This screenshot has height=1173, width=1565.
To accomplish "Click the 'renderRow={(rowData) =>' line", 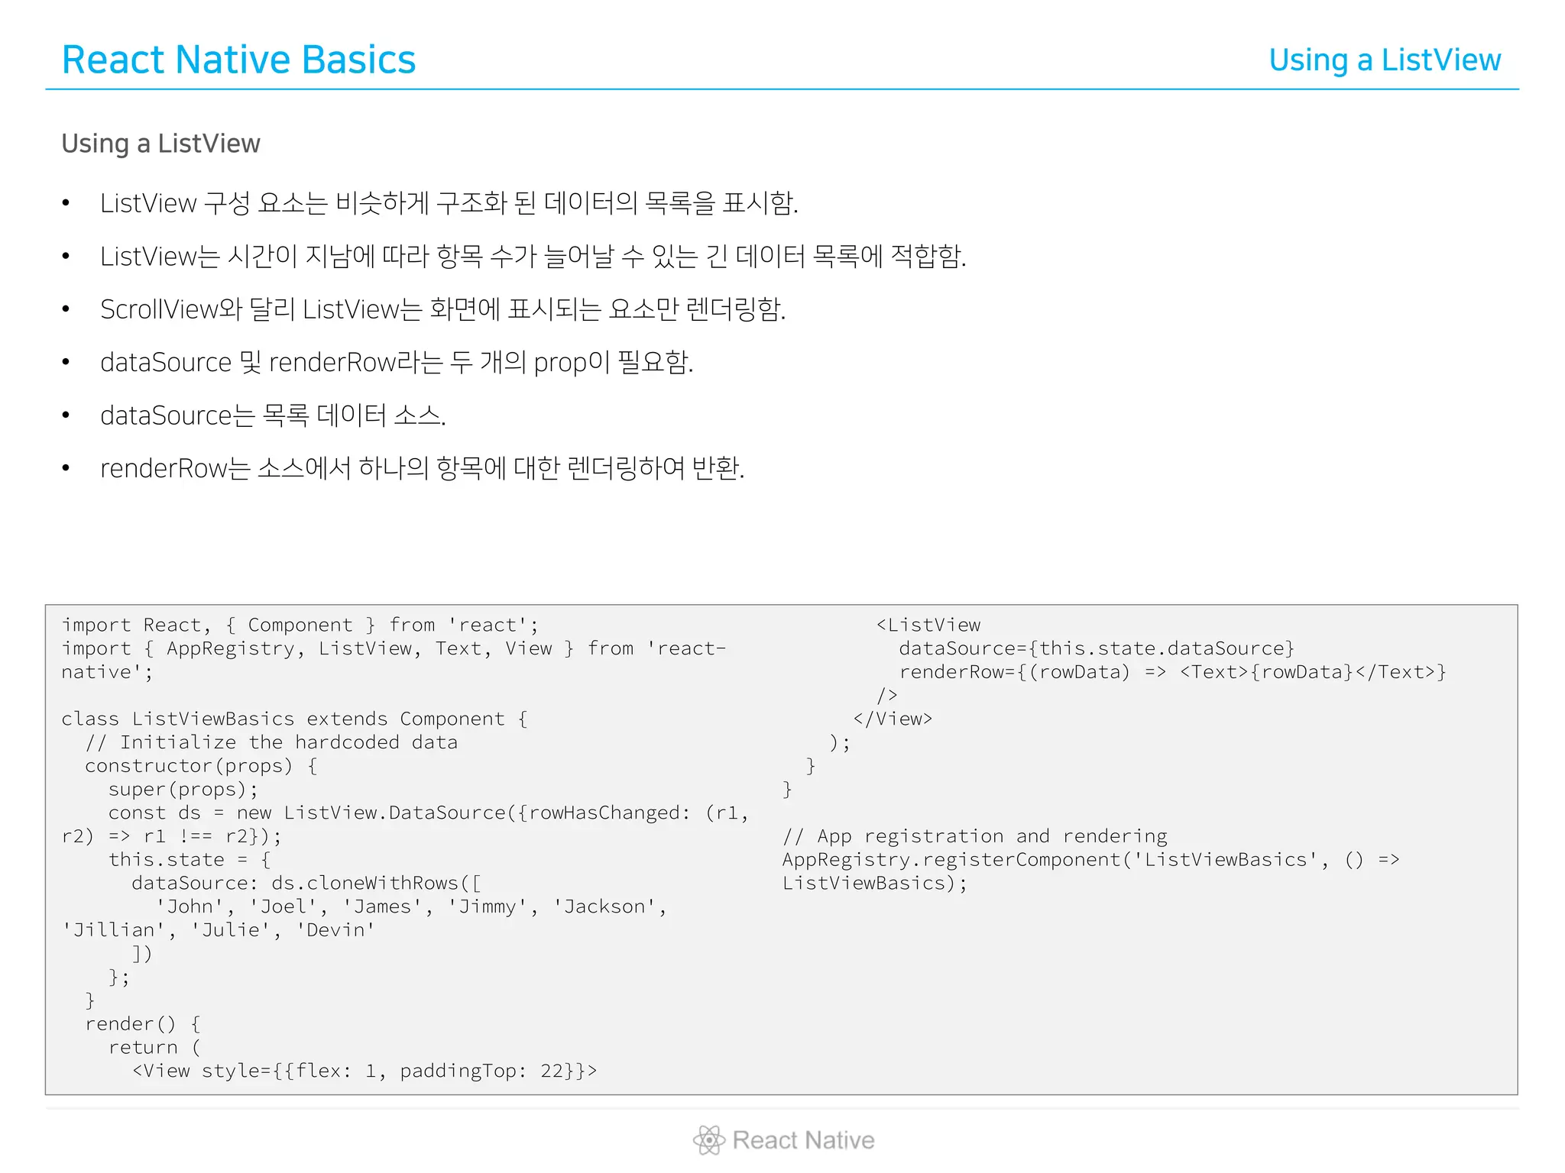I will pos(1173,672).
